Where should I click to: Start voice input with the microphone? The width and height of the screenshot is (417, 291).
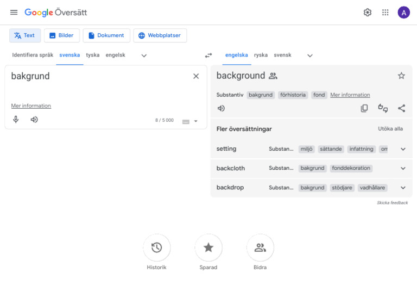coord(16,120)
